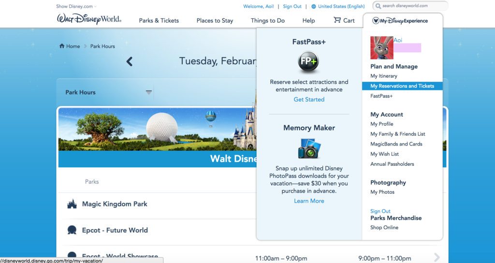Open My Photos

(382, 192)
